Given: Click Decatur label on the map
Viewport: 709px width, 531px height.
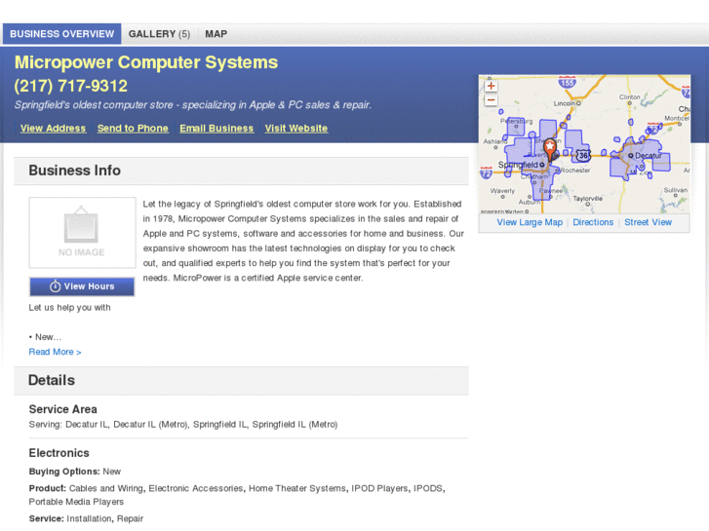Looking at the screenshot, I should tap(648, 156).
